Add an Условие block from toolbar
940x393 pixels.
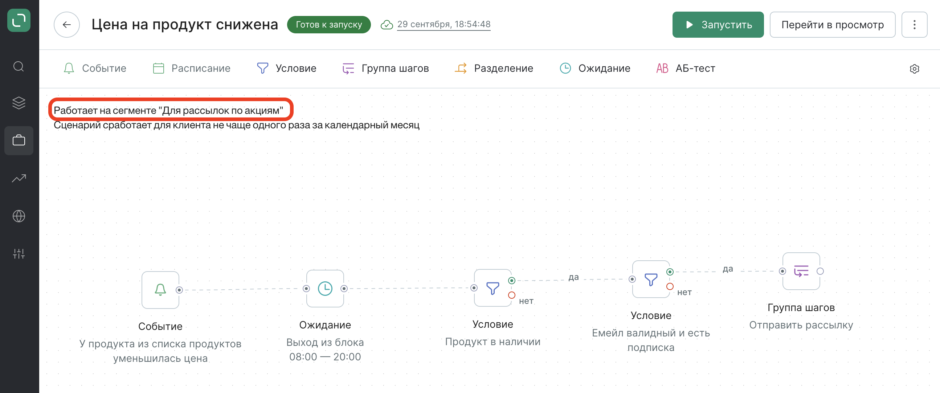click(287, 68)
